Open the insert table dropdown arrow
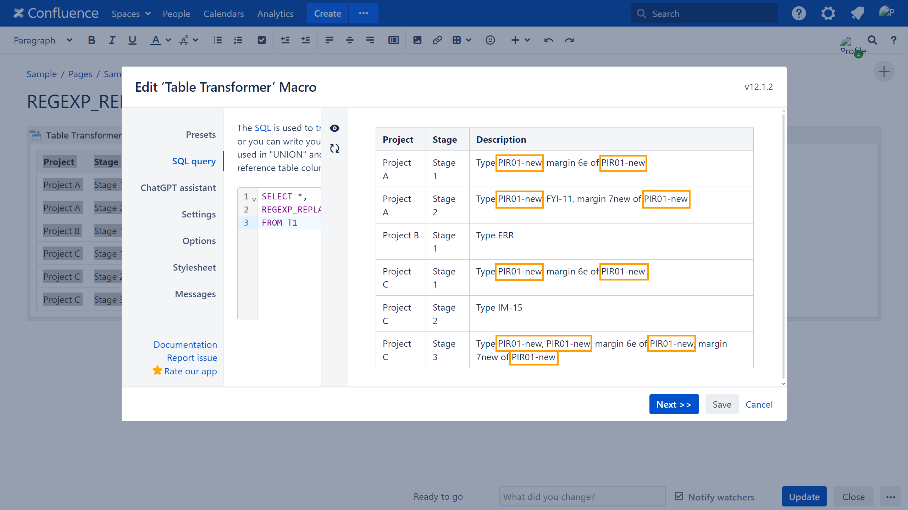The height and width of the screenshot is (510, 908). pos(469,40)
